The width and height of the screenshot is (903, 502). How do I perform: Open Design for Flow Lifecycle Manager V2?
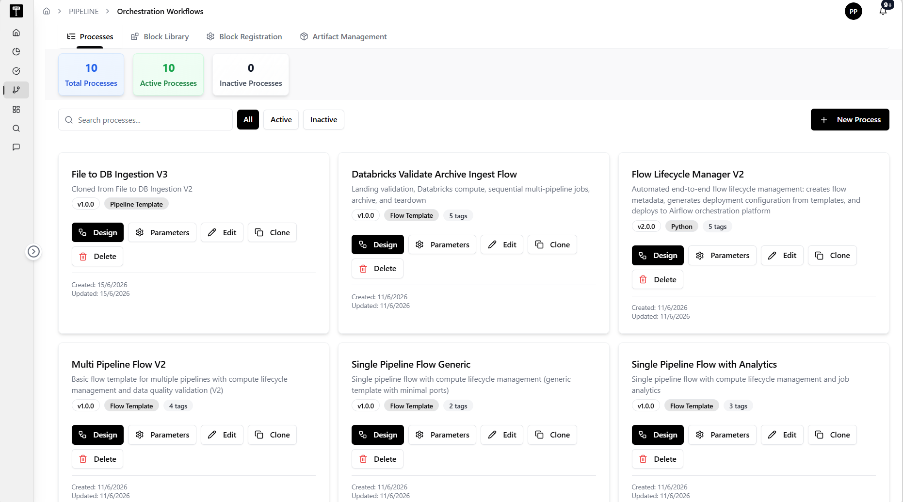click(658, 255)
